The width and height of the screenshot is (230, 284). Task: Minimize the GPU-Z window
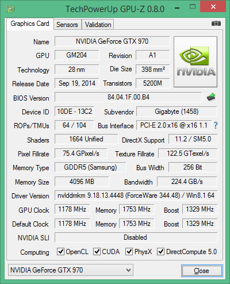177,8
